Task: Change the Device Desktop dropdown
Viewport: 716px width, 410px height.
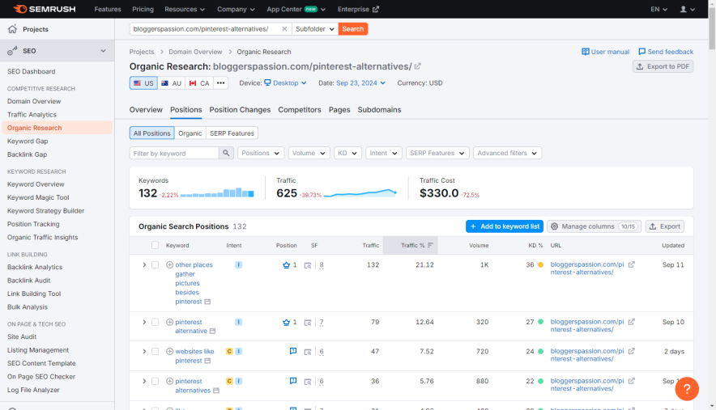Action: (x=285, y=83)
